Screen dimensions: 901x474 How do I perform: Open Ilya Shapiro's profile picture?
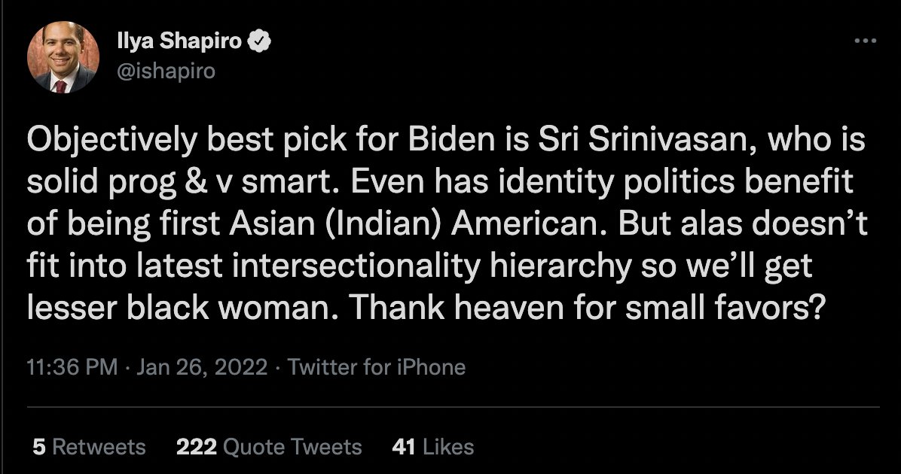63,58
